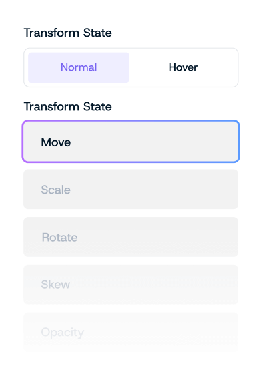The width and height of the screenshot is (261, 376).
Task: Choose the Scale transform option
Action: tap(130, 189)
